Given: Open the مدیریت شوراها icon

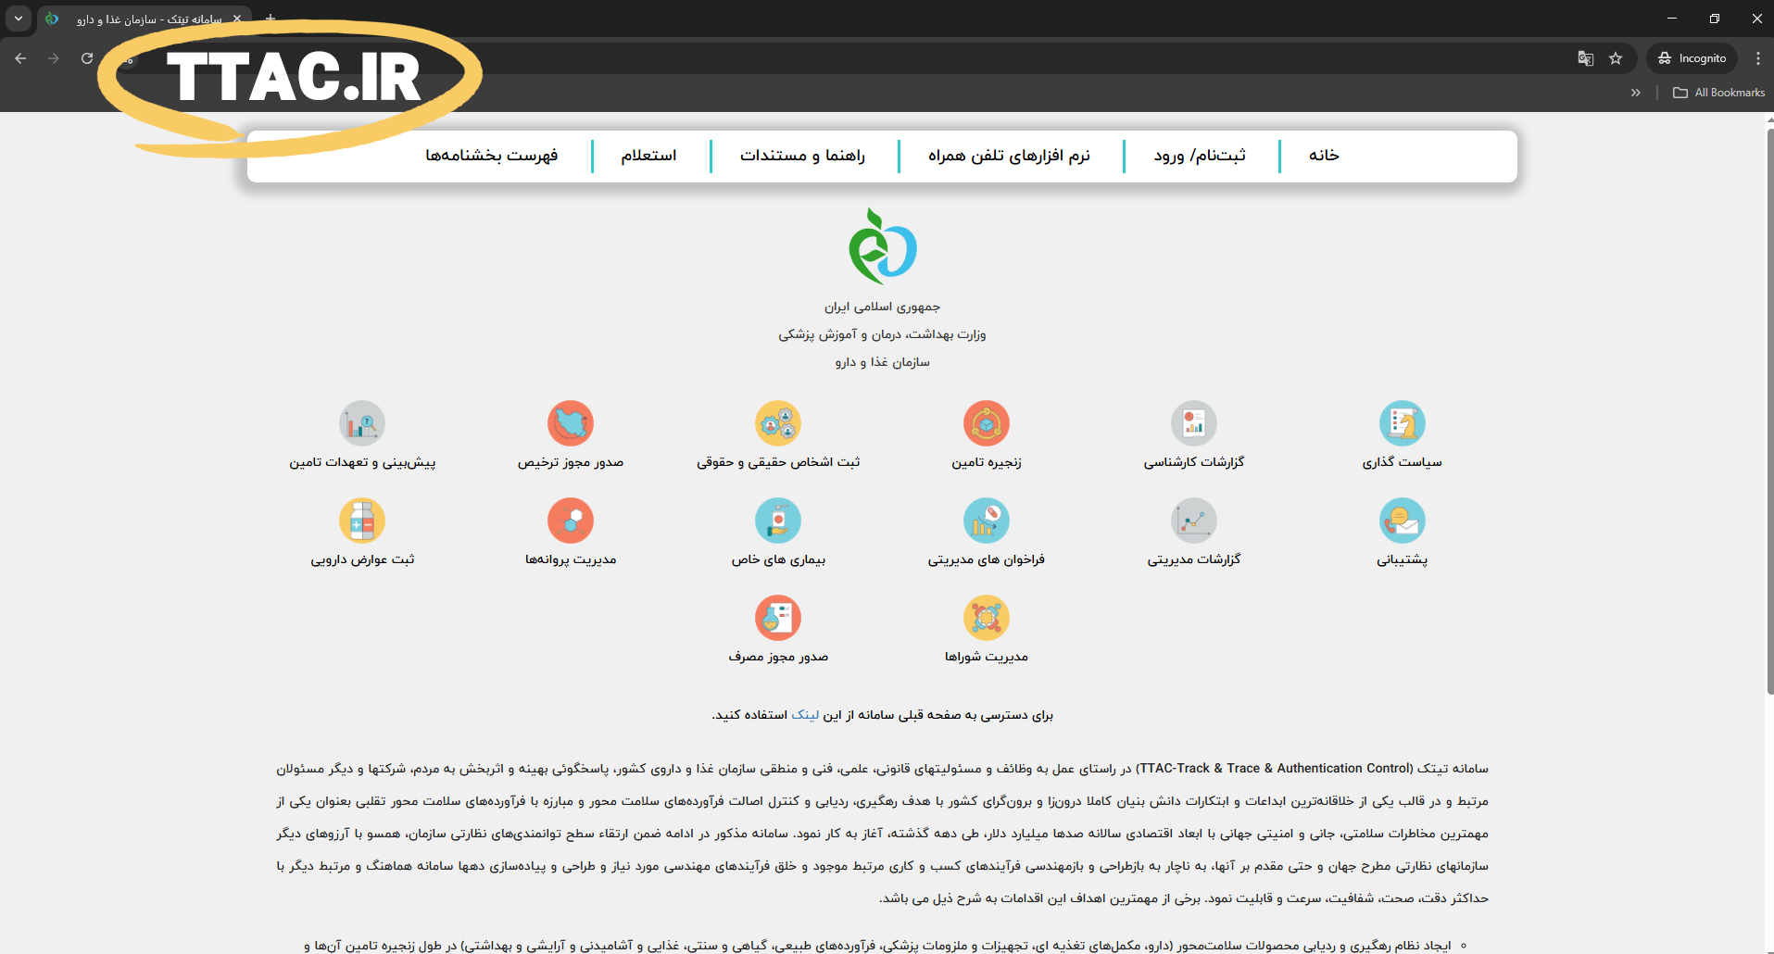Looking at the screenshot, I should (x=986, y=619).
